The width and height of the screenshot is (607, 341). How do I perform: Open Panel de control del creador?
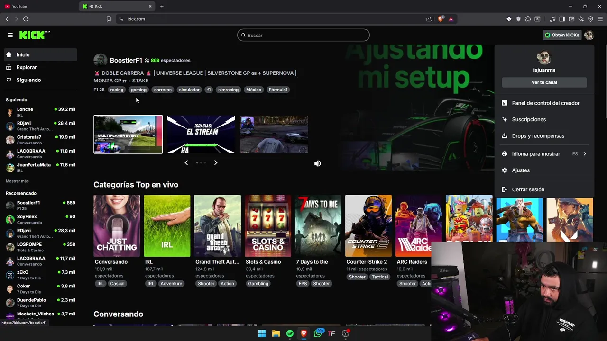[544, 103]
